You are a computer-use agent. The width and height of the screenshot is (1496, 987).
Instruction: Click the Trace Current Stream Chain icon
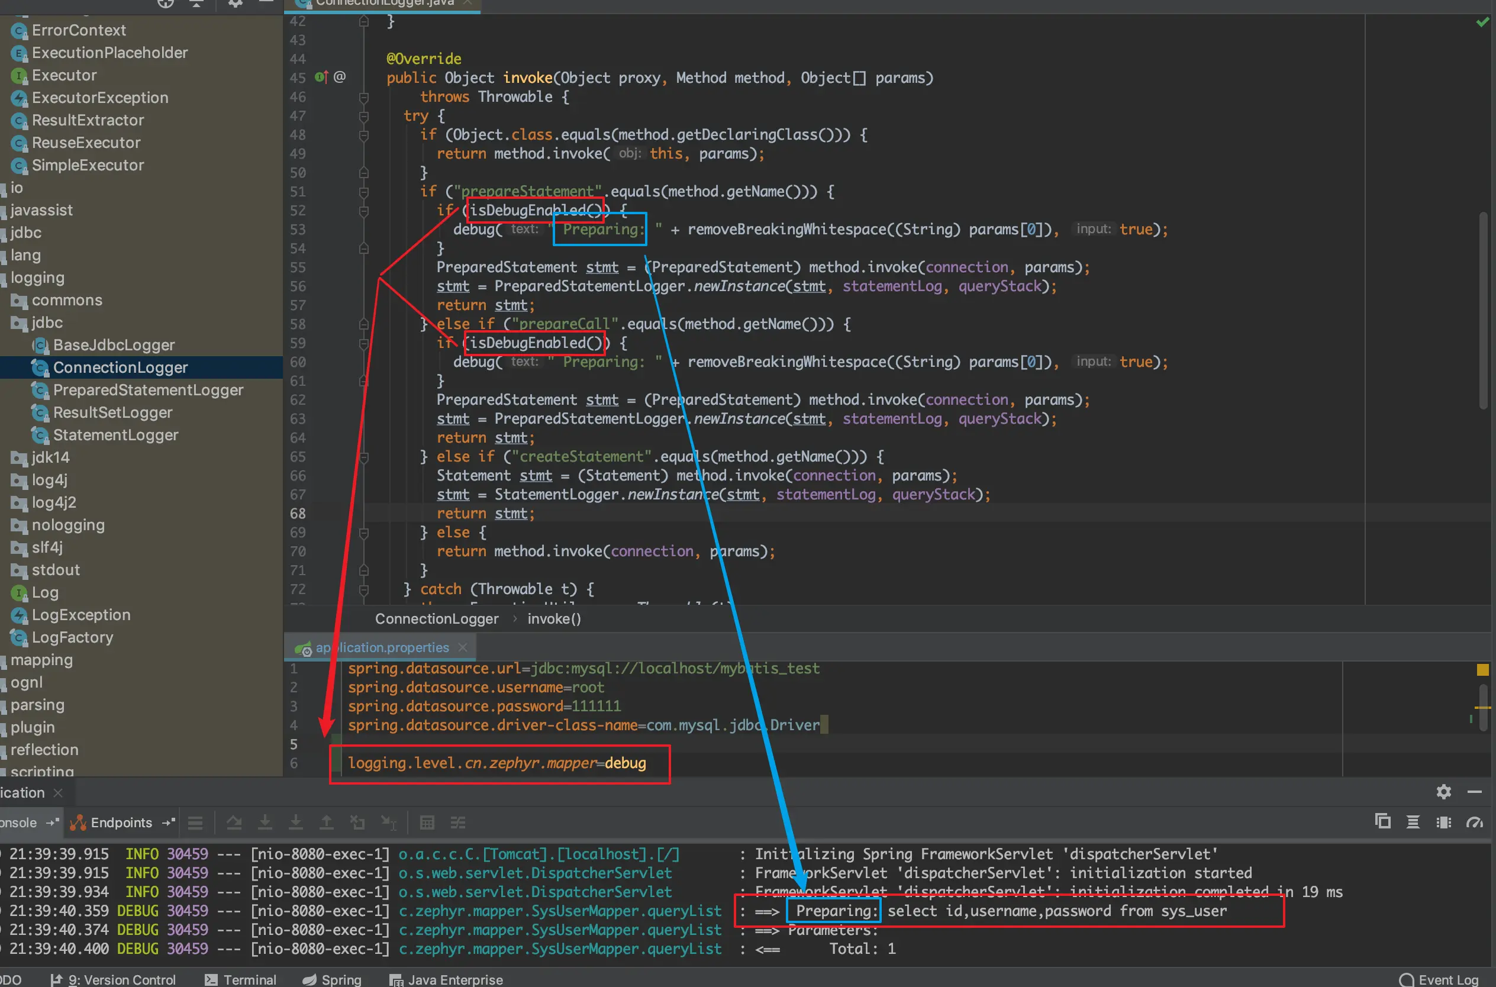click(457, 822)
